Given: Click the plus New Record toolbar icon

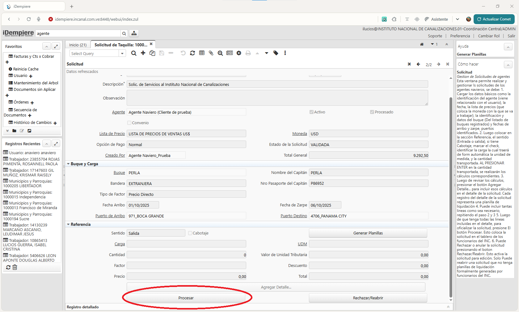Looking at the screenshot, I should point(143,53).
